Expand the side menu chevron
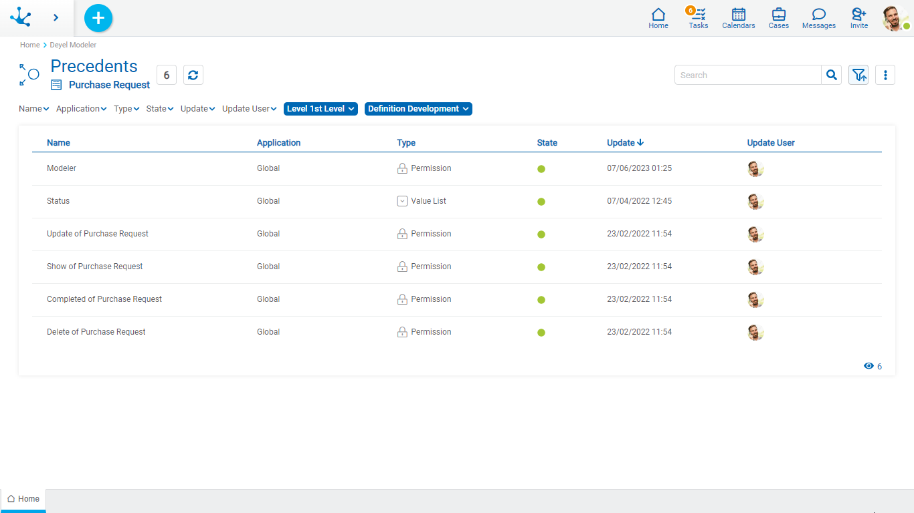 tap(56, 17)
